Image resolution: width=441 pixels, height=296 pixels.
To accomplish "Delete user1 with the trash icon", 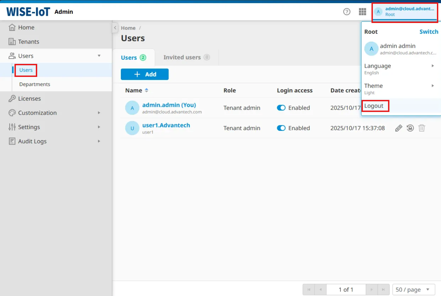I will coord(422,128).
